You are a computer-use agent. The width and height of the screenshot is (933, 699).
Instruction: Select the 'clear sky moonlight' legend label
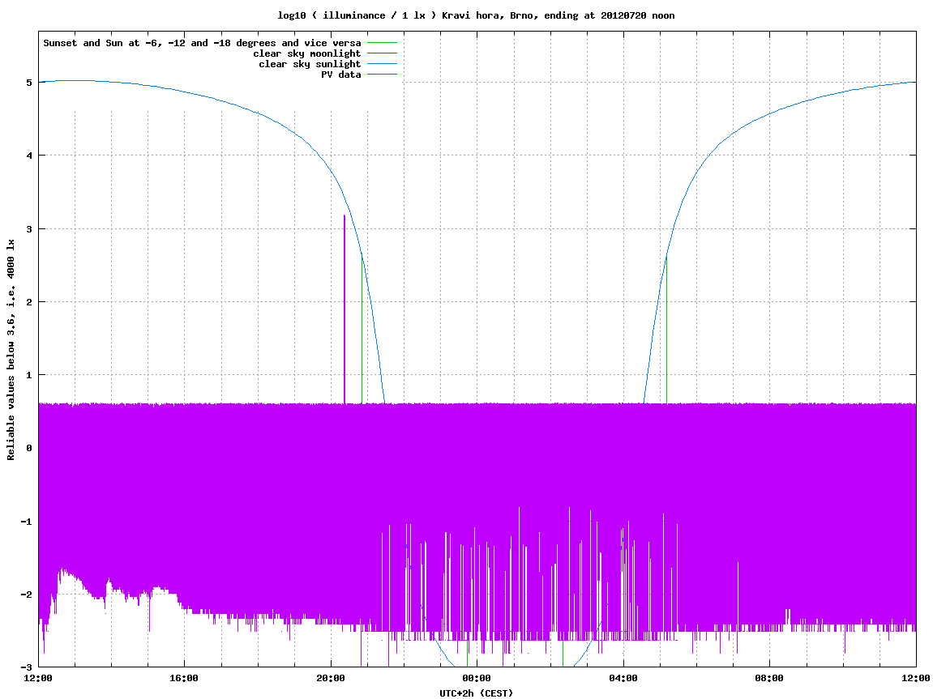coord(307,53)
